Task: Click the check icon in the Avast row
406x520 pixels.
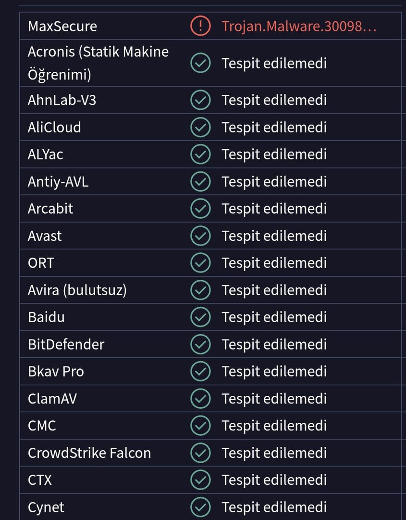Action: (x=200, y=236)
